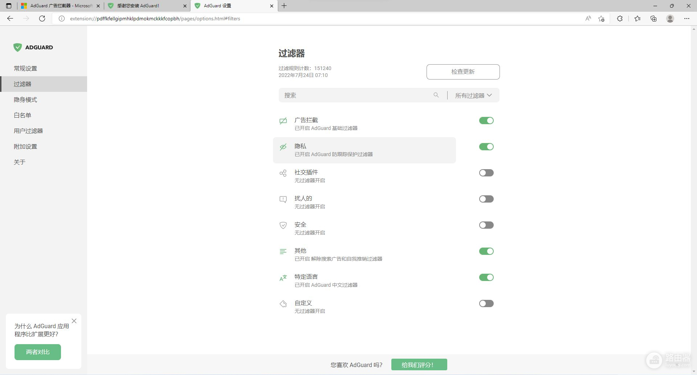Screen dimensions: 697x375
Task: Refresh the page with reload icon
Action: [x=42, y=19]
